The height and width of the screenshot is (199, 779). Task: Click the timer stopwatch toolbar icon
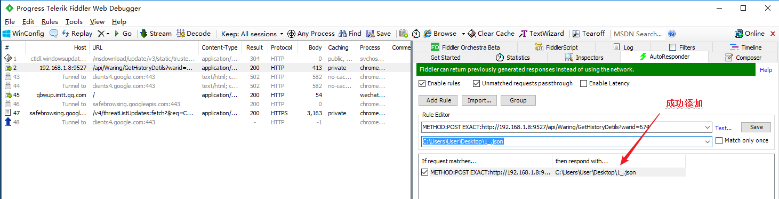(416, 33)
